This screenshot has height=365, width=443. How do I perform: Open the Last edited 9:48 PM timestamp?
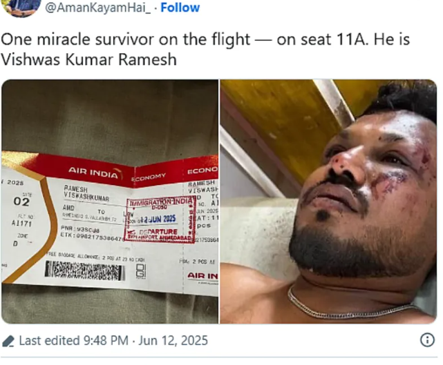pos(73,340)
